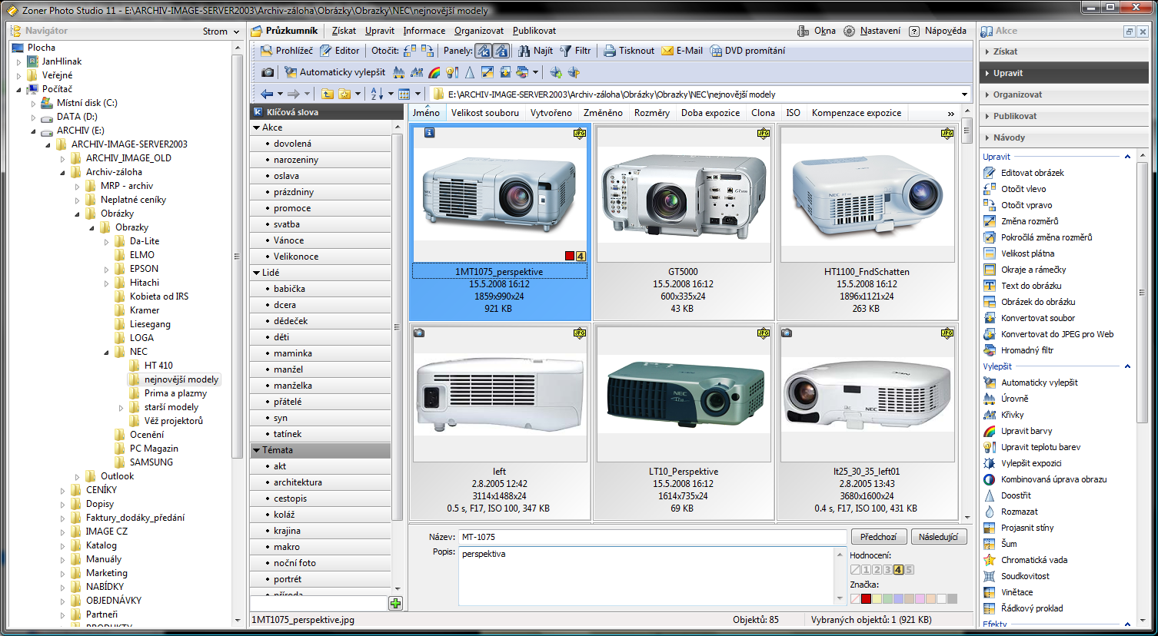Screen dimensions: 1158x636
Task: Go back with the blue left arrow
Action: [x=267, y=94]
